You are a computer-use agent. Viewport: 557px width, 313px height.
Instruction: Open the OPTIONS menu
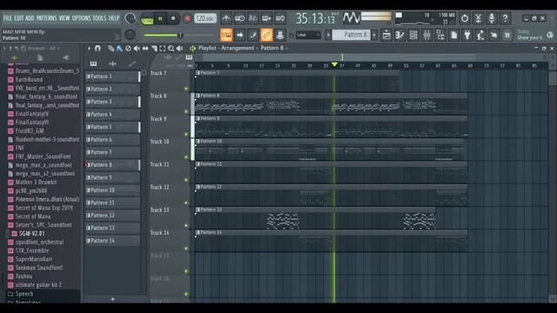click(81, 18)
